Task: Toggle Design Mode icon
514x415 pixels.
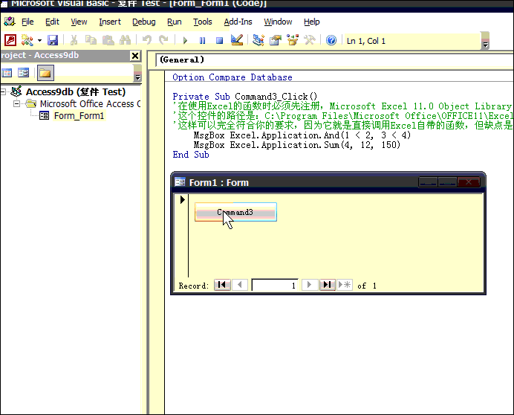Action: [237, 40]
